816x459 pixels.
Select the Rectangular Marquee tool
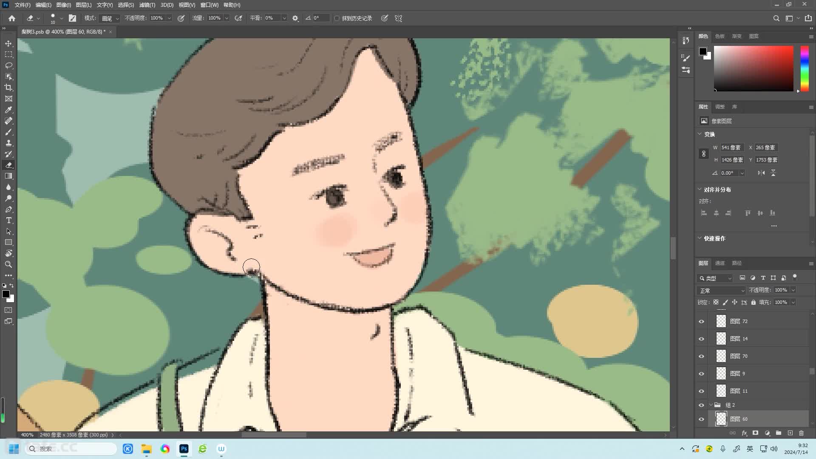(8, 54)
